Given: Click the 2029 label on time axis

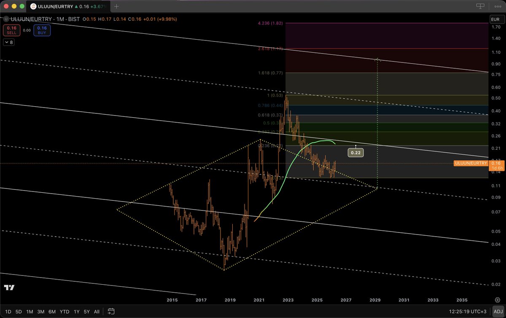Looking at the screenshot, I should pyautogui.click(x=375, y=300).
